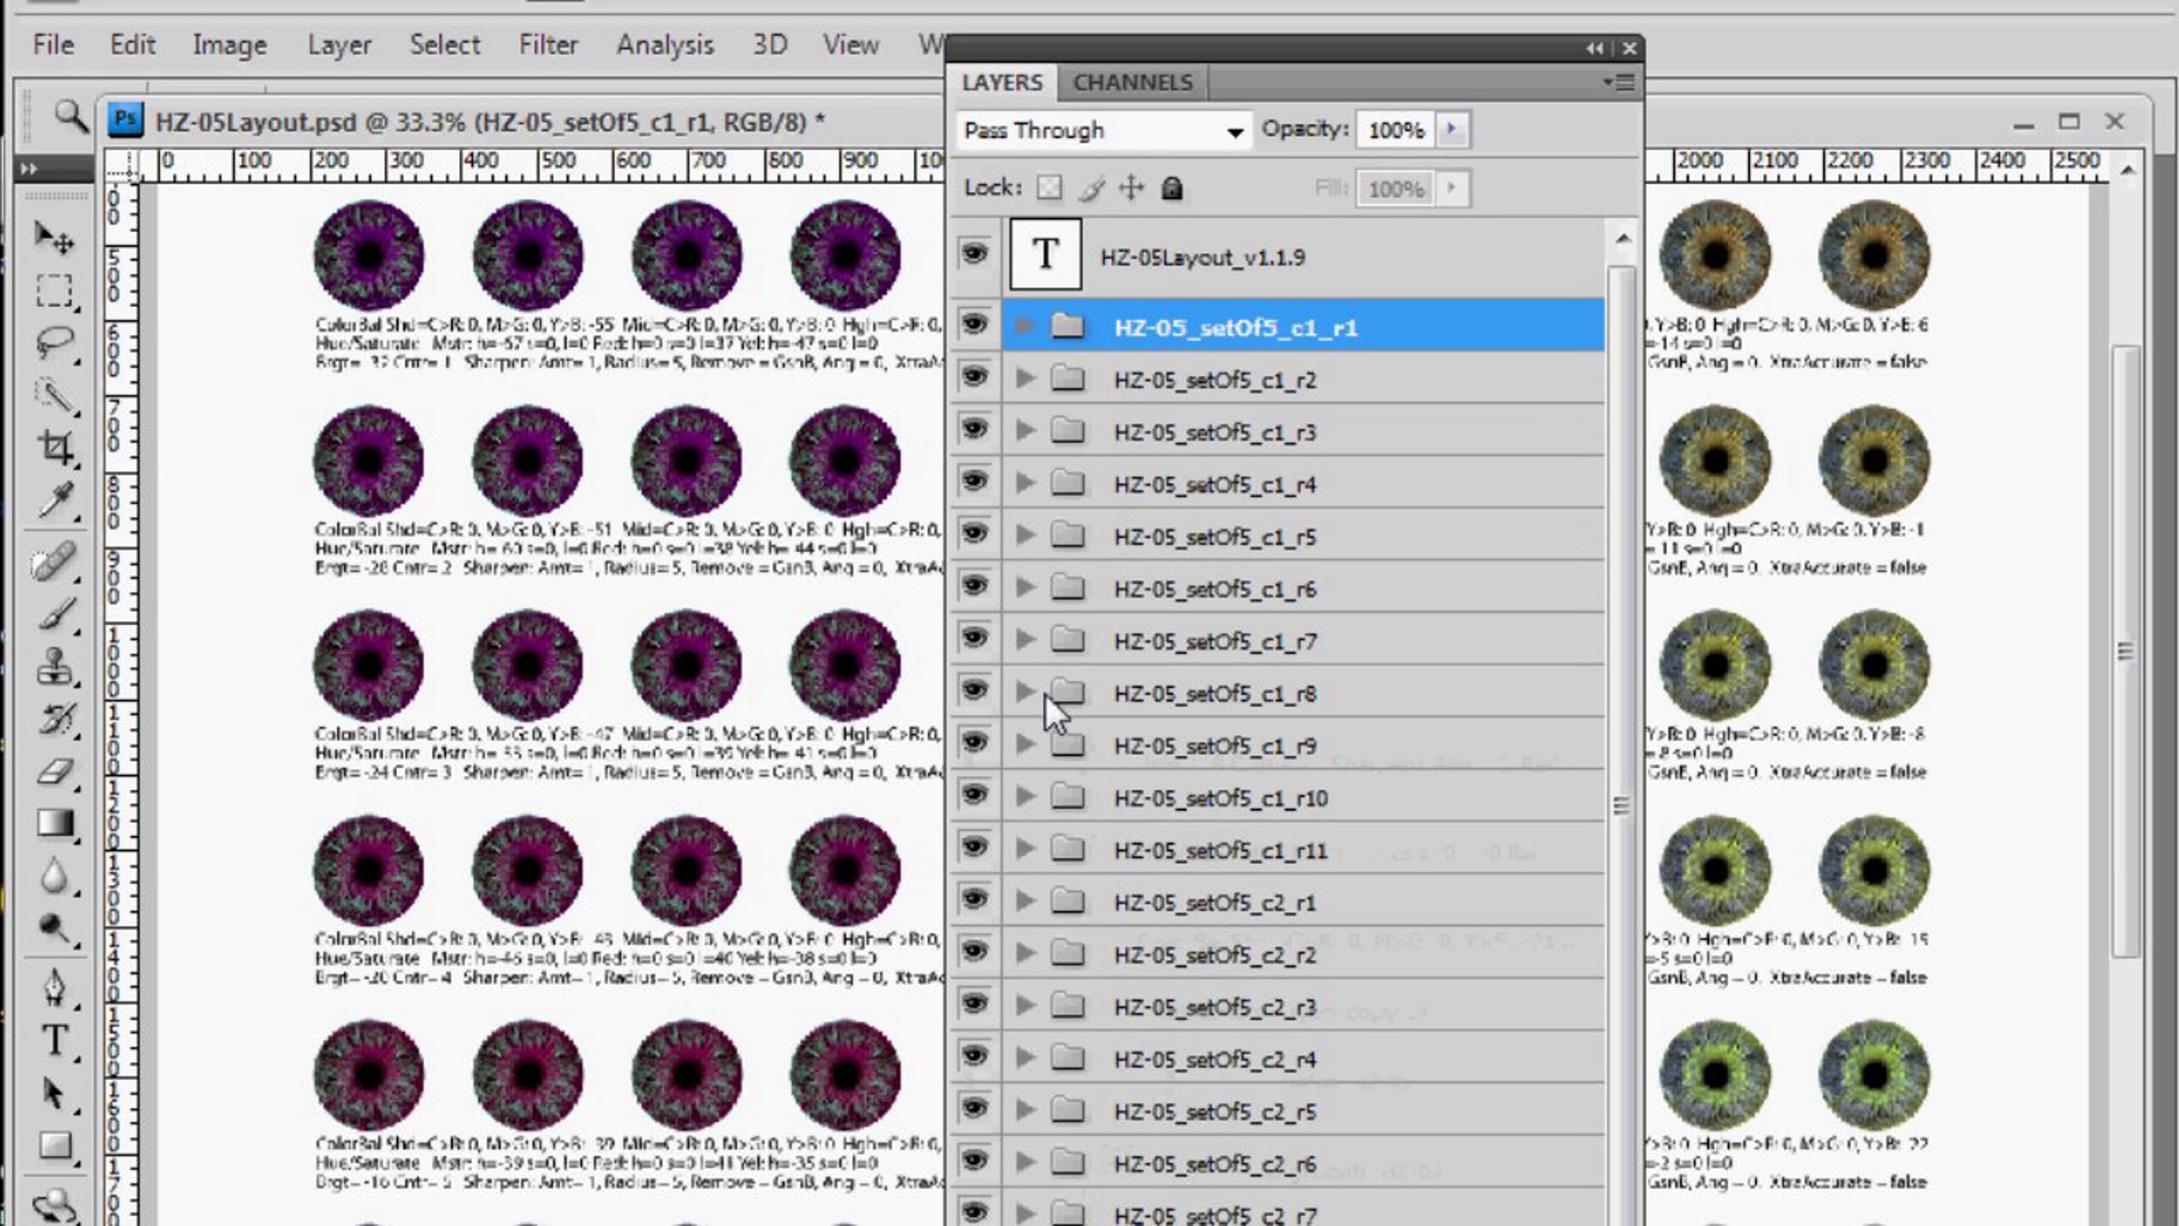Select the Move tool
The height and width of the screenshot is (1226, 2179).
click(x=53, y=238)
